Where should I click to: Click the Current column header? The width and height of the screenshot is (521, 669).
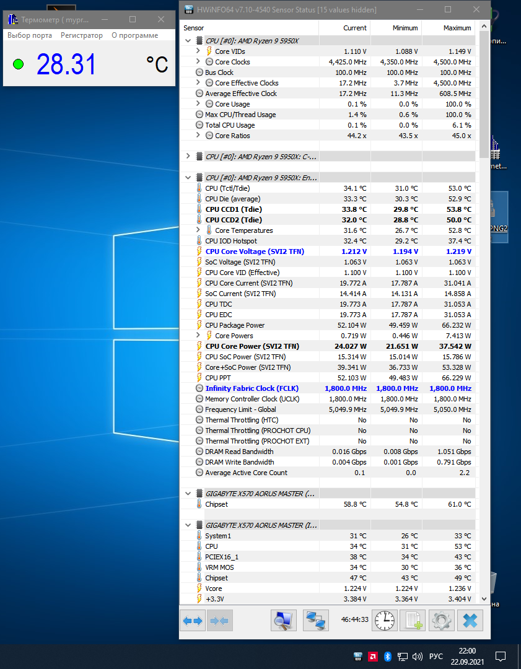(344, 28)
